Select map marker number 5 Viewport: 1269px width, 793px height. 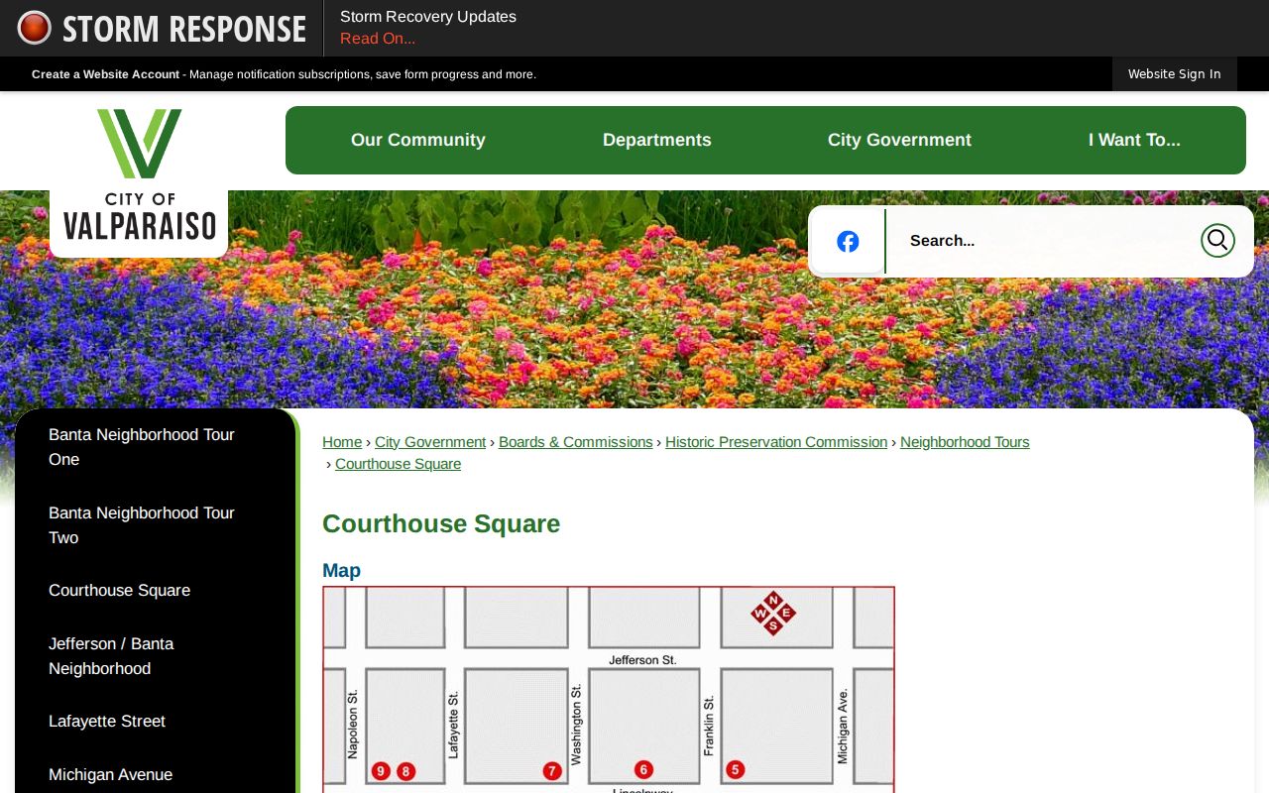click(735, 769)
